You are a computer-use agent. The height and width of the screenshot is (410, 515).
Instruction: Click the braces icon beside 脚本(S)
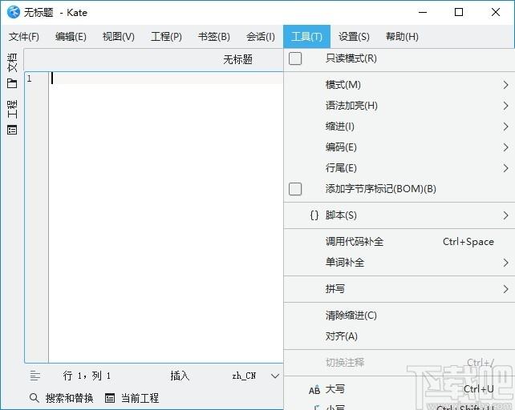pos(314,215)
